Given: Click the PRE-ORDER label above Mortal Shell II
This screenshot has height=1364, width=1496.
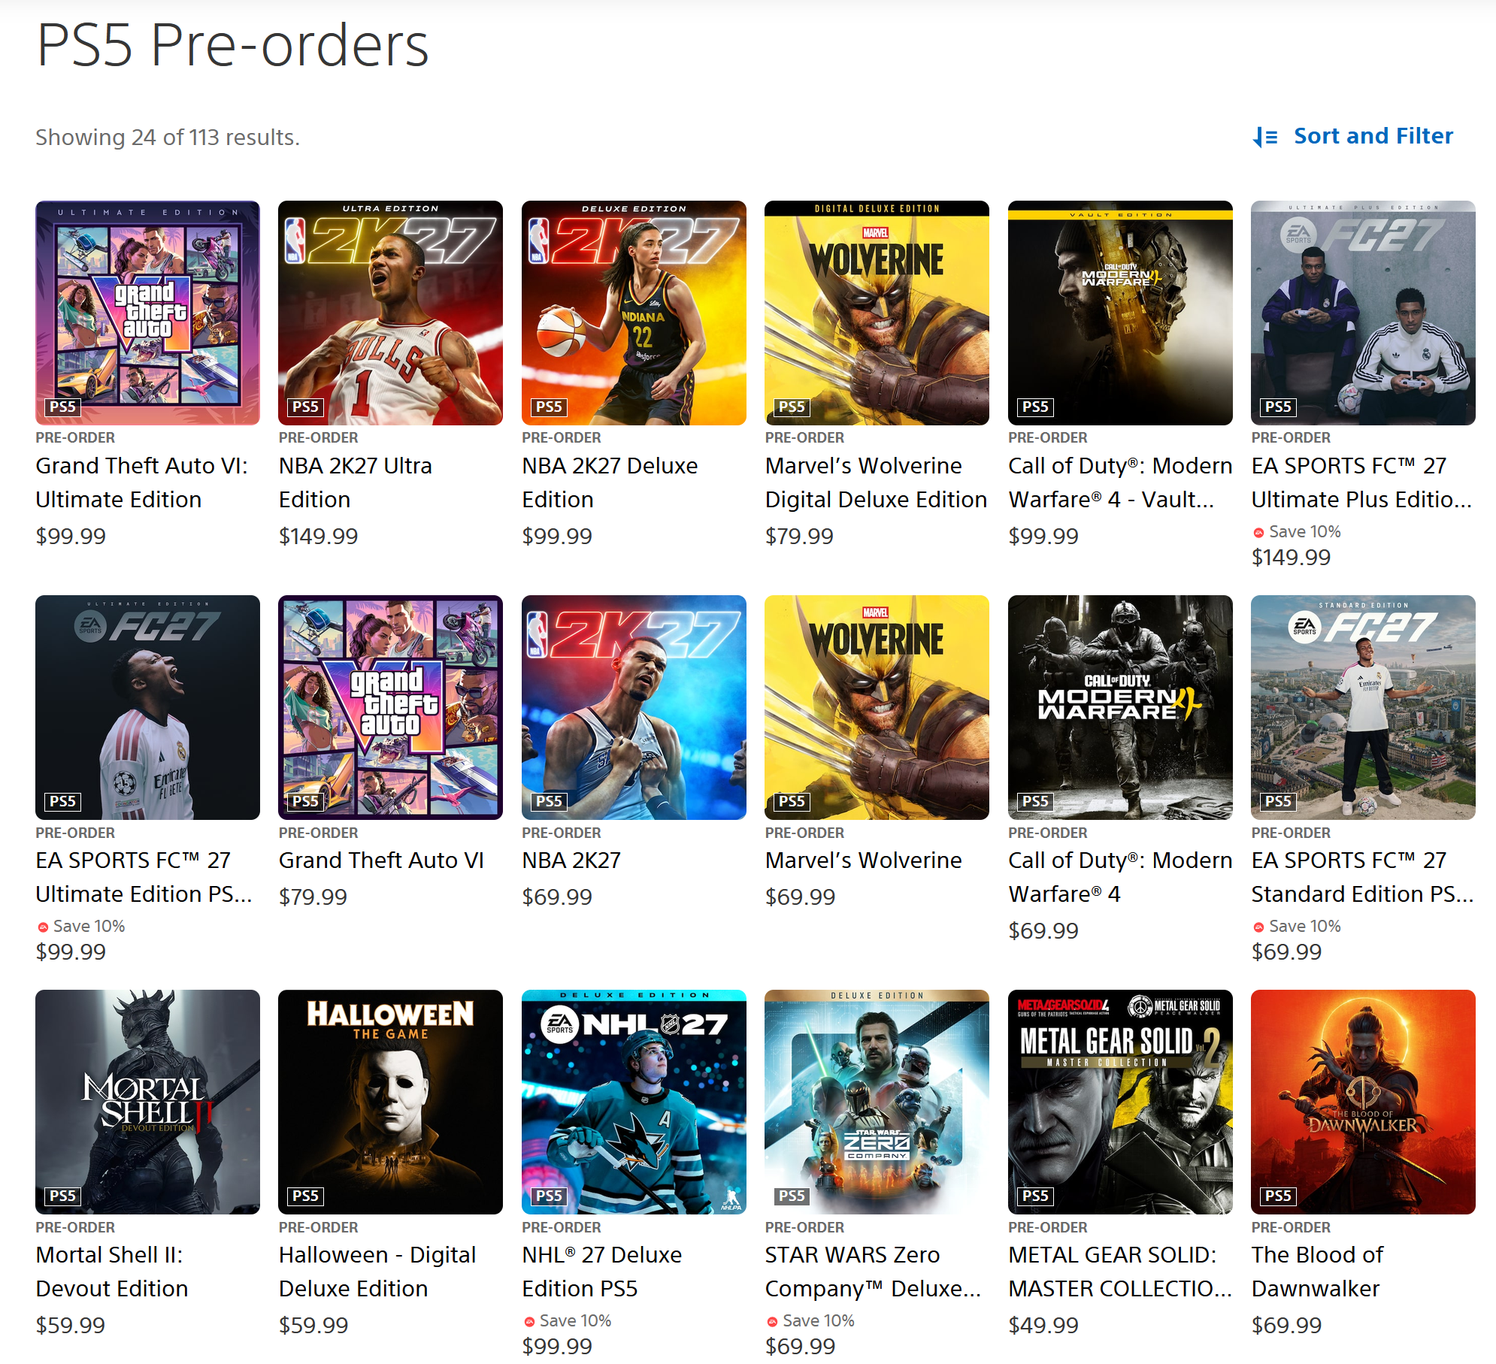Looking at the screenshot, I should point(75,1227).
